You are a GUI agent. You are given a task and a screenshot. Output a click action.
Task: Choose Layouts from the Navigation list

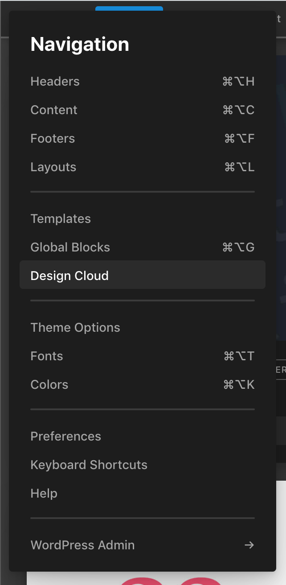pyautogui.click(x=143, y=167)
